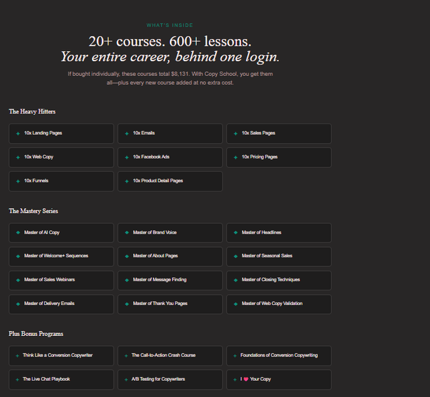Click the plus icon beside 10x Sales Pages
The width and height of the screenshot is (430, 397).
point(236,134)
